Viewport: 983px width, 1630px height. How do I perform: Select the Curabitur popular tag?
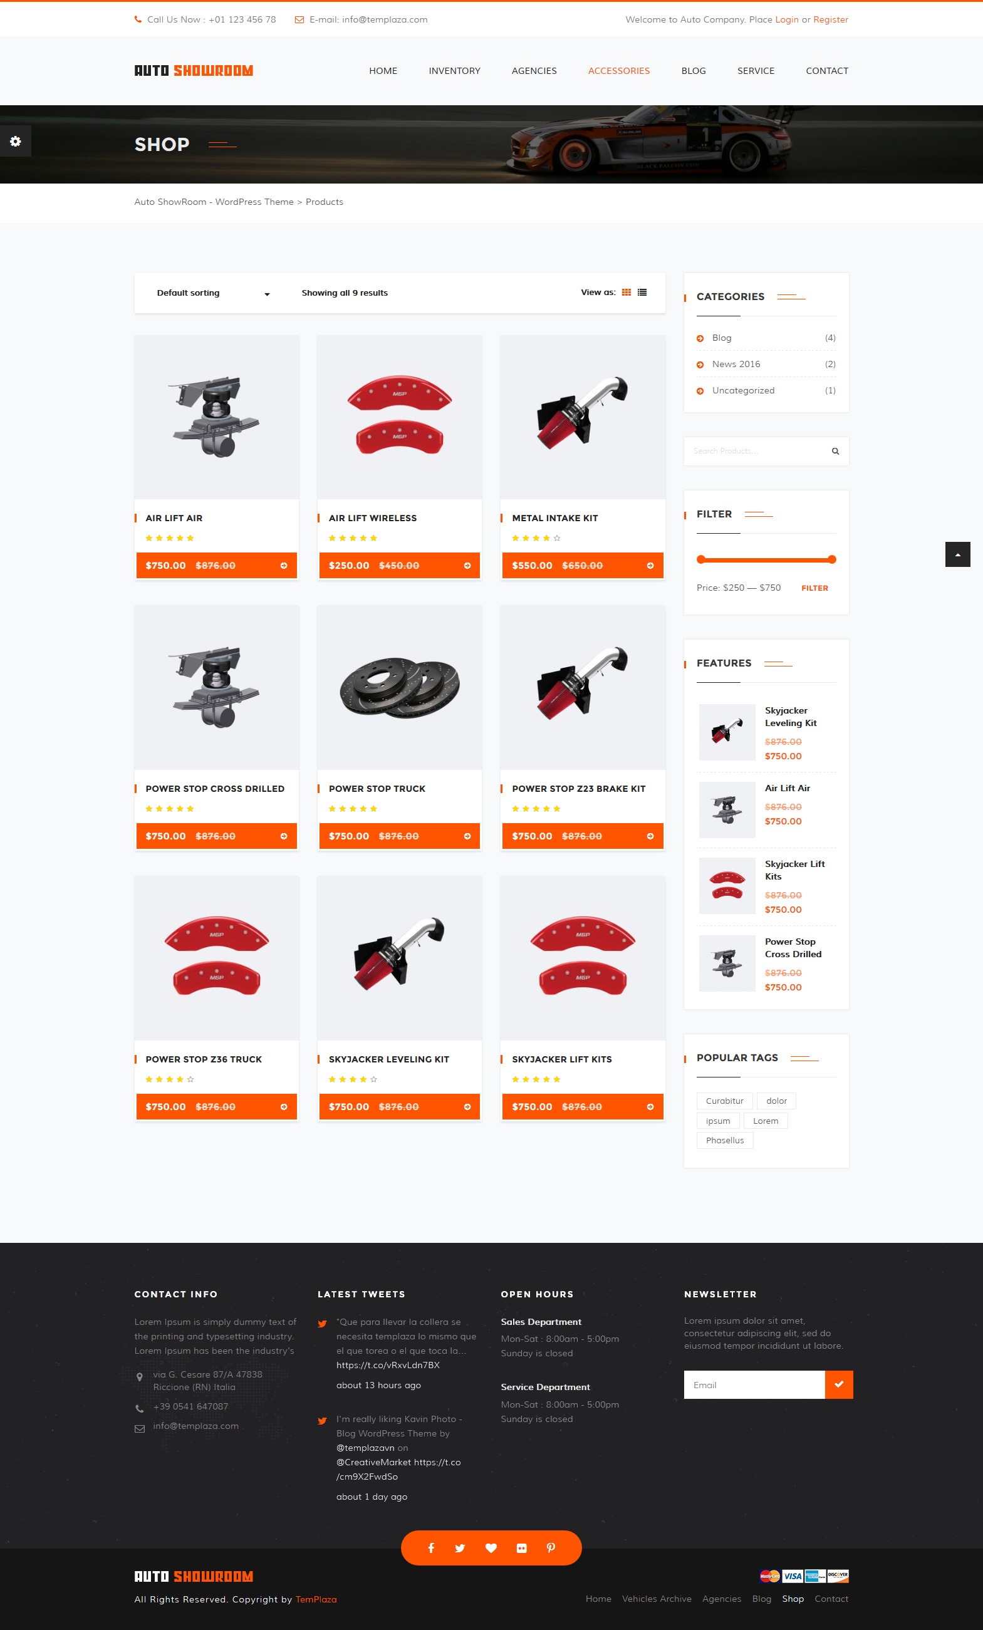coord(724,1101)
